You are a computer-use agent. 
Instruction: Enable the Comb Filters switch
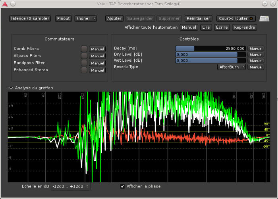[84, 49]
